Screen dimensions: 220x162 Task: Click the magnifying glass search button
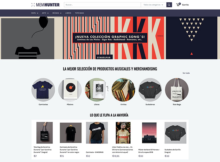[x=169, y=5]
